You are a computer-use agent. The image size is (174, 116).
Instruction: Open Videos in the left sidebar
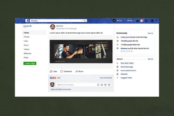click(26, 49)
